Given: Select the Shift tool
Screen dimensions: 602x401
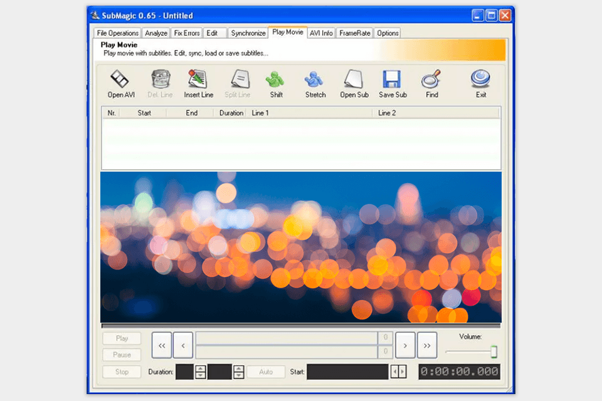Looking at the screenshot, I should tap(275, 83).
